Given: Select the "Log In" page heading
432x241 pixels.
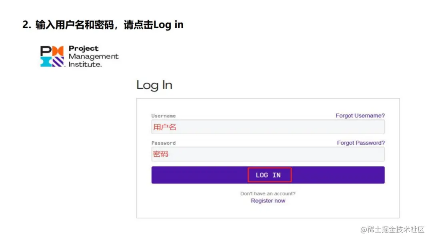Looking at the screenshot, I should coord(154,85).
